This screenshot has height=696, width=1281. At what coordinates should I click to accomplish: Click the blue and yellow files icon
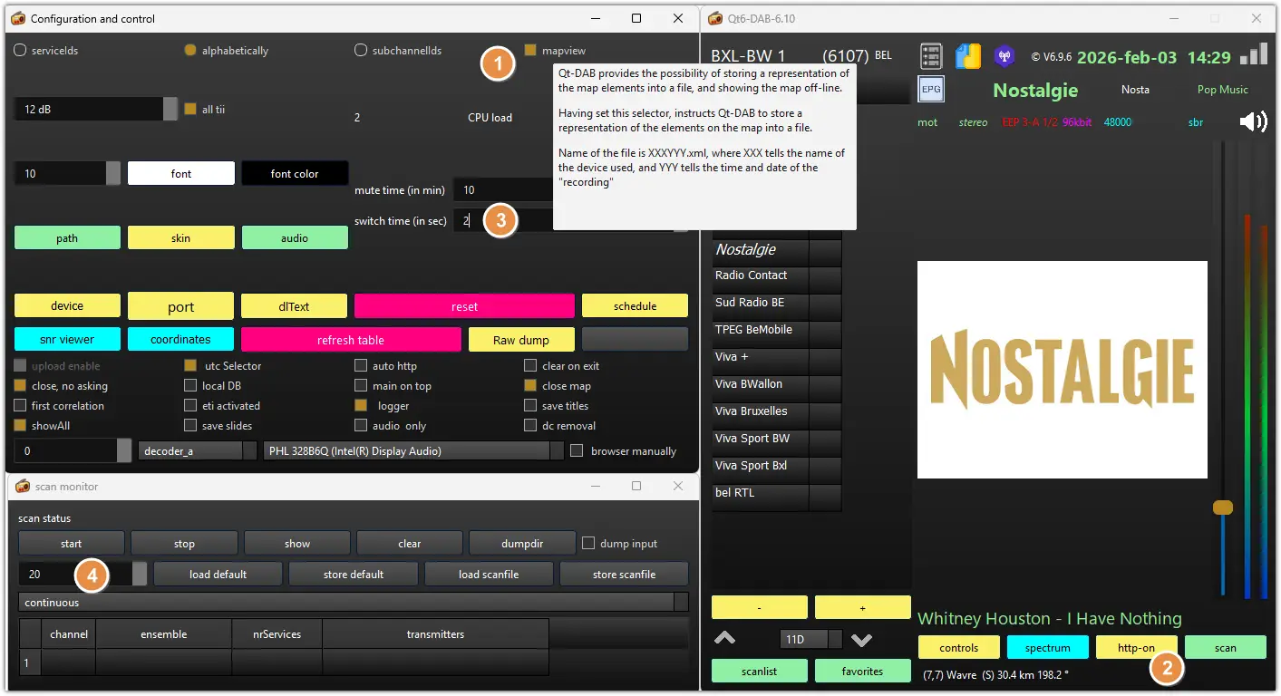pos(967,56)
